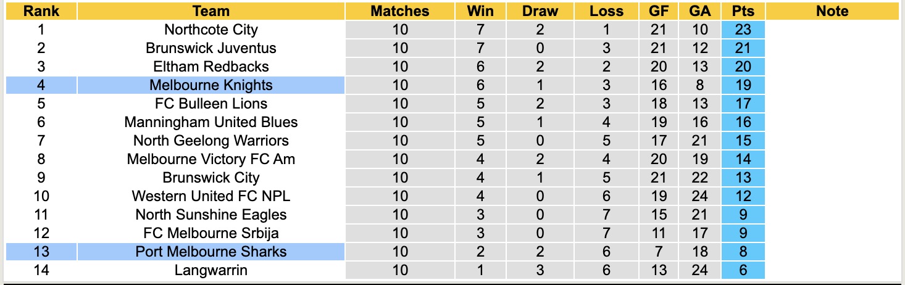Click the Draw column header
This screenshot has height=285, width=905.
[540, 11]
